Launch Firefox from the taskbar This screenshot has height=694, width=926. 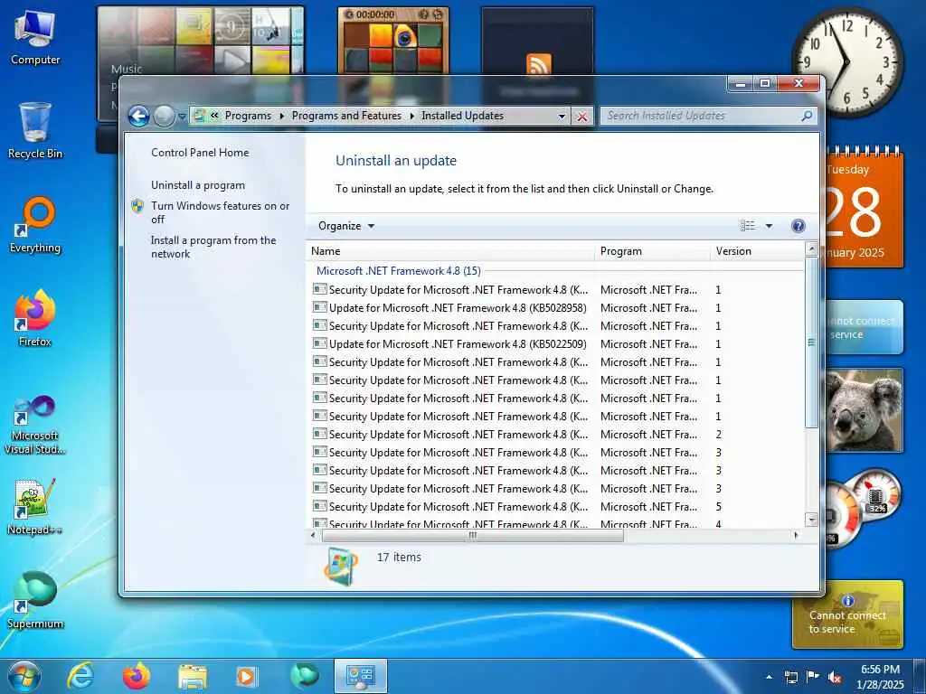[137, 676]
